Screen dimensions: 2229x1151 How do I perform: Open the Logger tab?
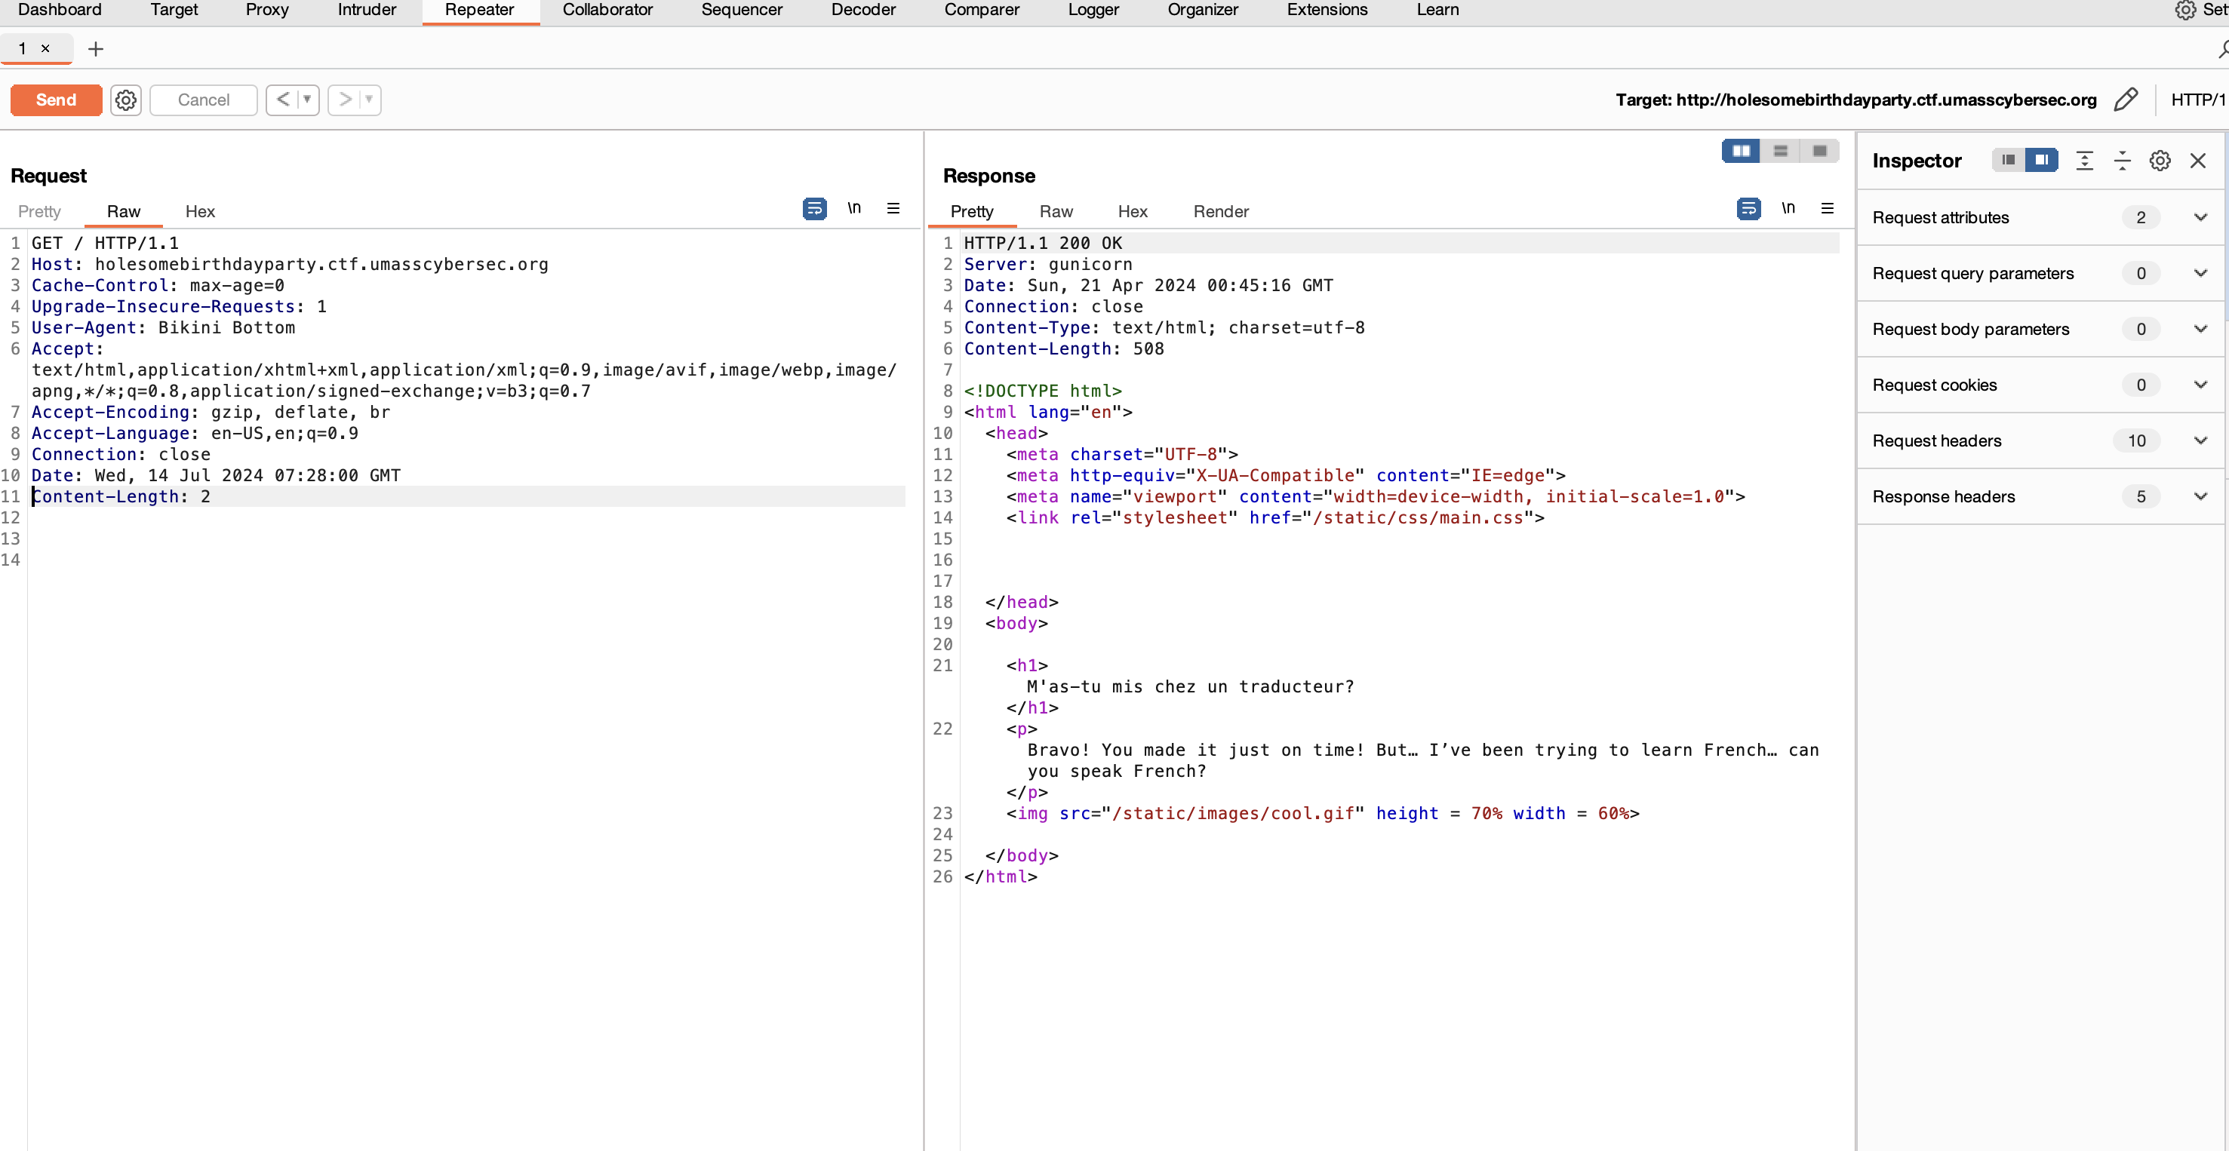tap(1093, 11)
